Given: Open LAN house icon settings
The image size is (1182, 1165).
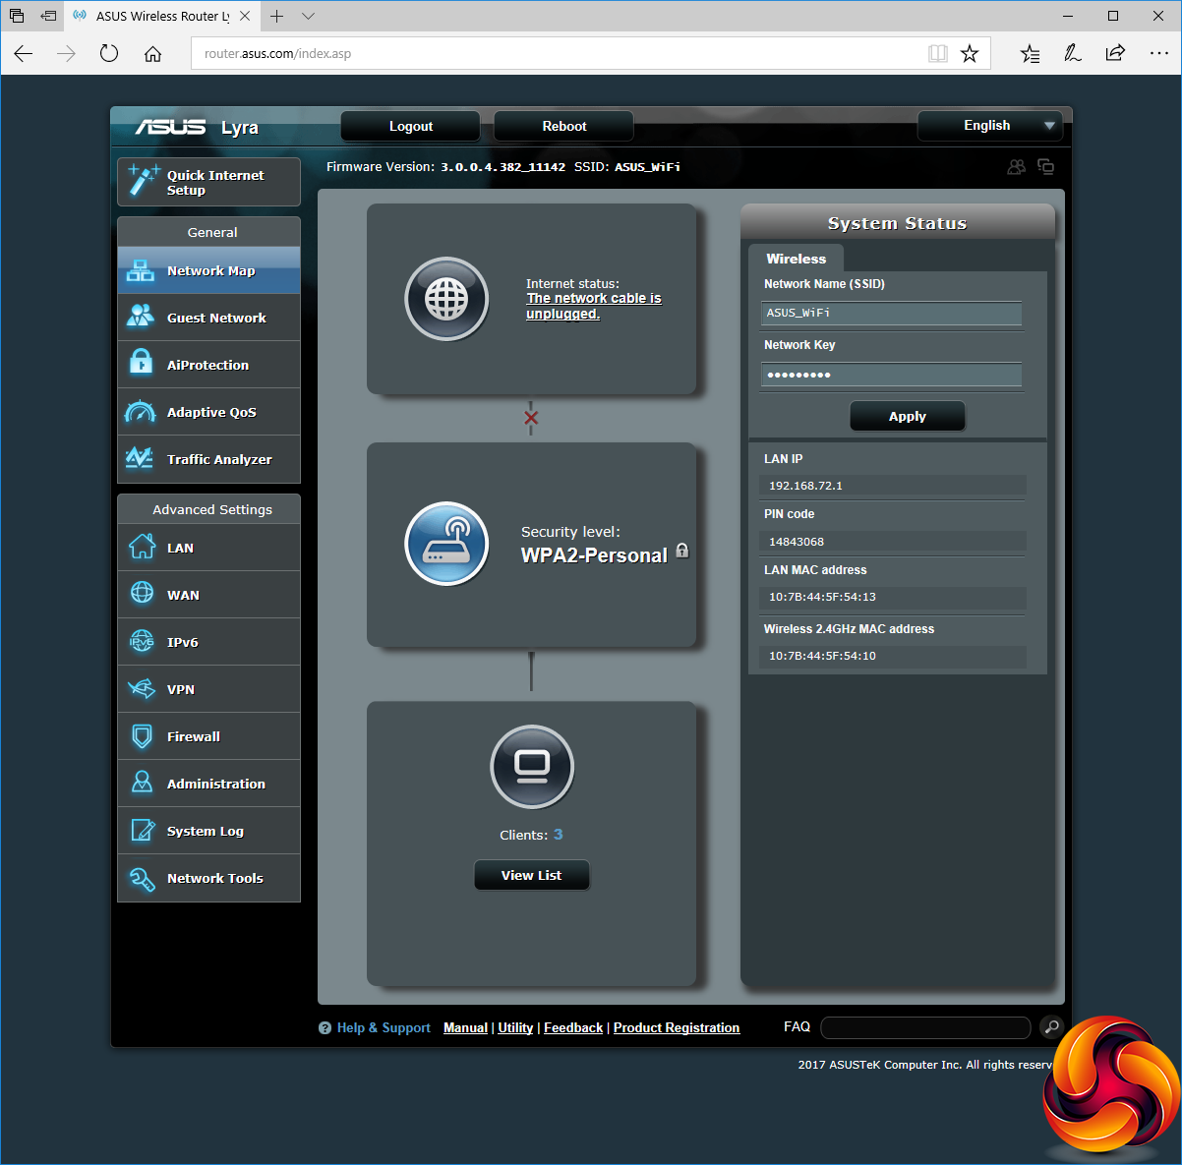Looking at the screenshot, I should (142, 547).
